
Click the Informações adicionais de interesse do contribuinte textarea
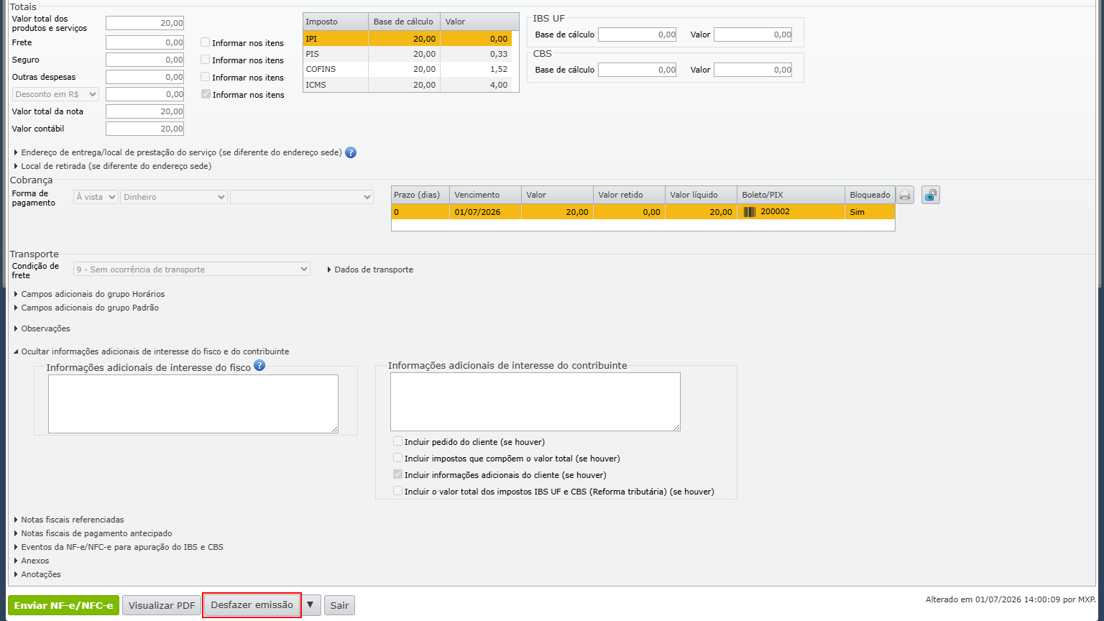535,402
